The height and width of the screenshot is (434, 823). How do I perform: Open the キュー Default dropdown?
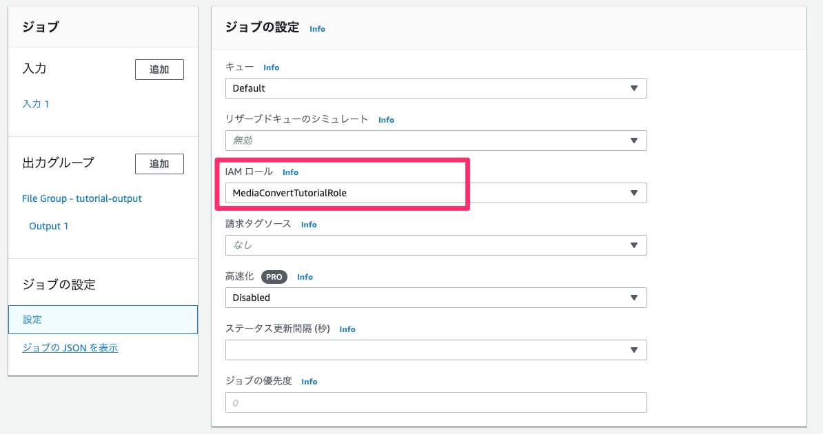(x=436, y=88)
